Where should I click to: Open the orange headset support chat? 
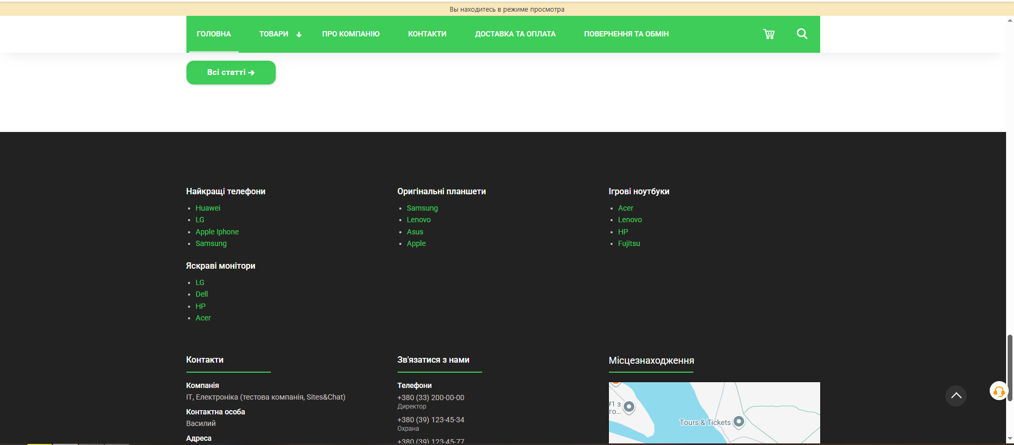pyautogui.click(x=998, y=391)
